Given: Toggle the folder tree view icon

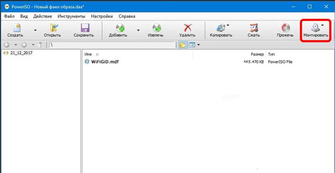Looking at the screenshot, I should (183, 45).
